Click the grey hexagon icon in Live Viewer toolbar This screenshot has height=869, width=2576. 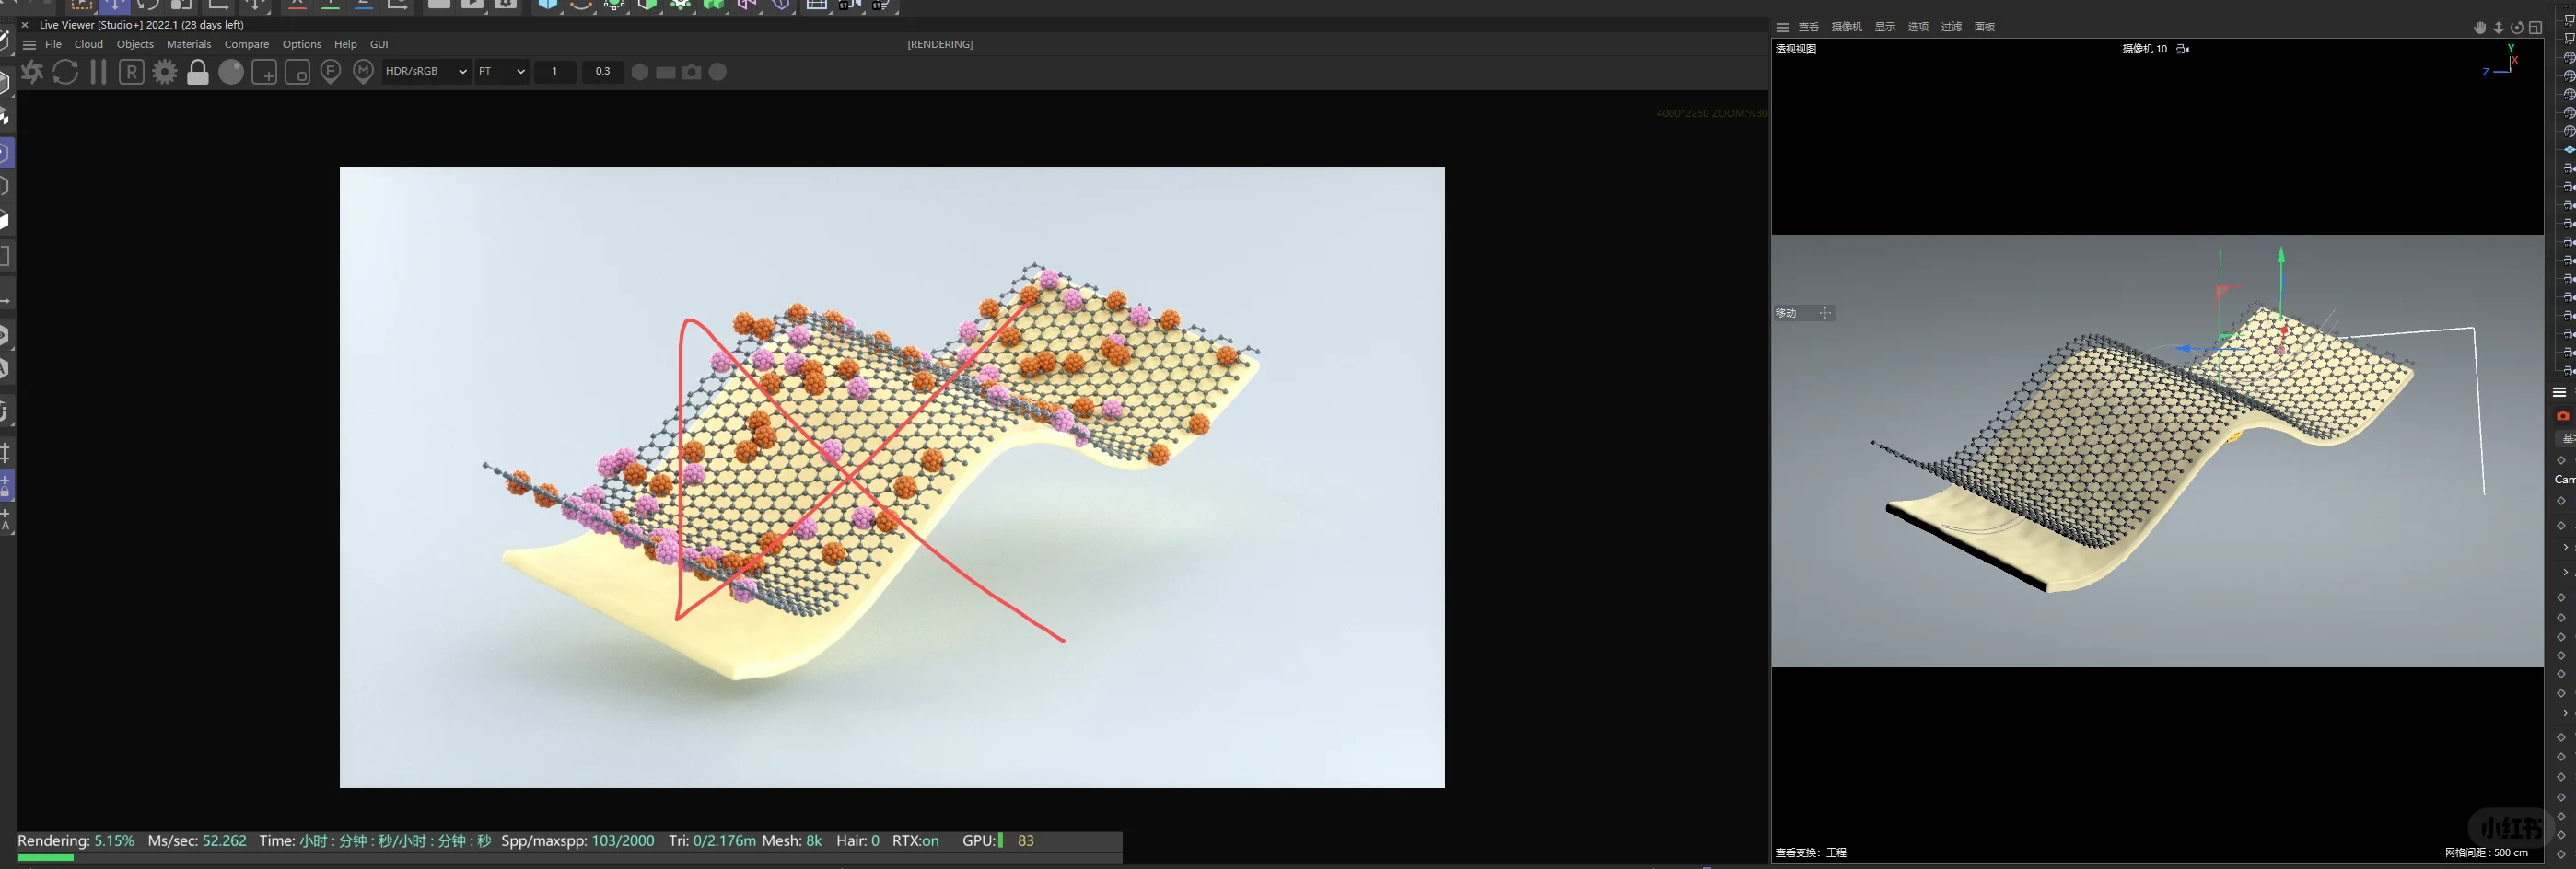[x=640, y=72]
